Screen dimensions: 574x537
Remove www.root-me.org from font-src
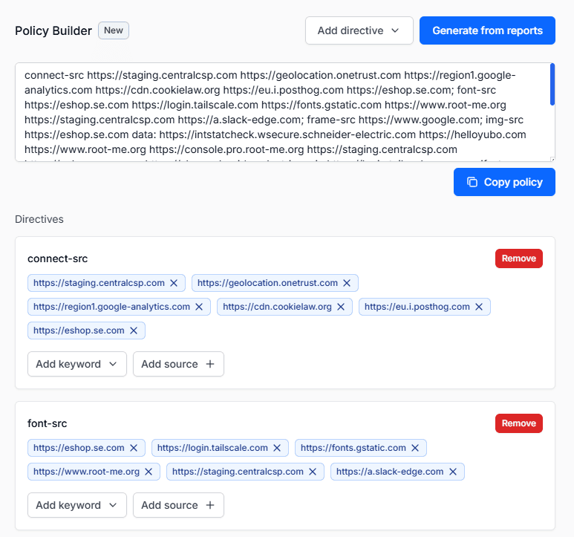149,472
